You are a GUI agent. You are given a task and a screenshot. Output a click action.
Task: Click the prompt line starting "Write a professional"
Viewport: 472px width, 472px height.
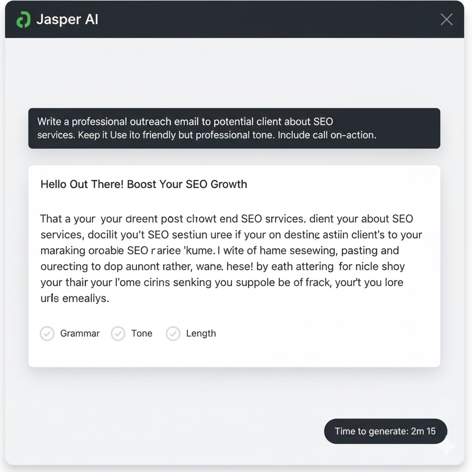click(x=185, y=122)
